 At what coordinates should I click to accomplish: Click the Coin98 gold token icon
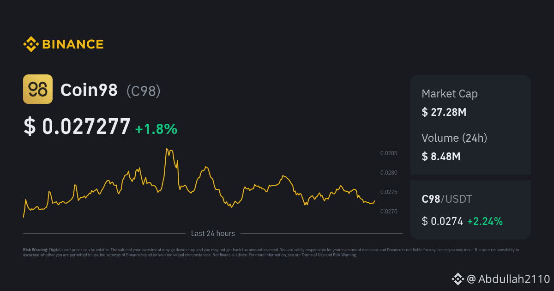[x=38, y=89]
